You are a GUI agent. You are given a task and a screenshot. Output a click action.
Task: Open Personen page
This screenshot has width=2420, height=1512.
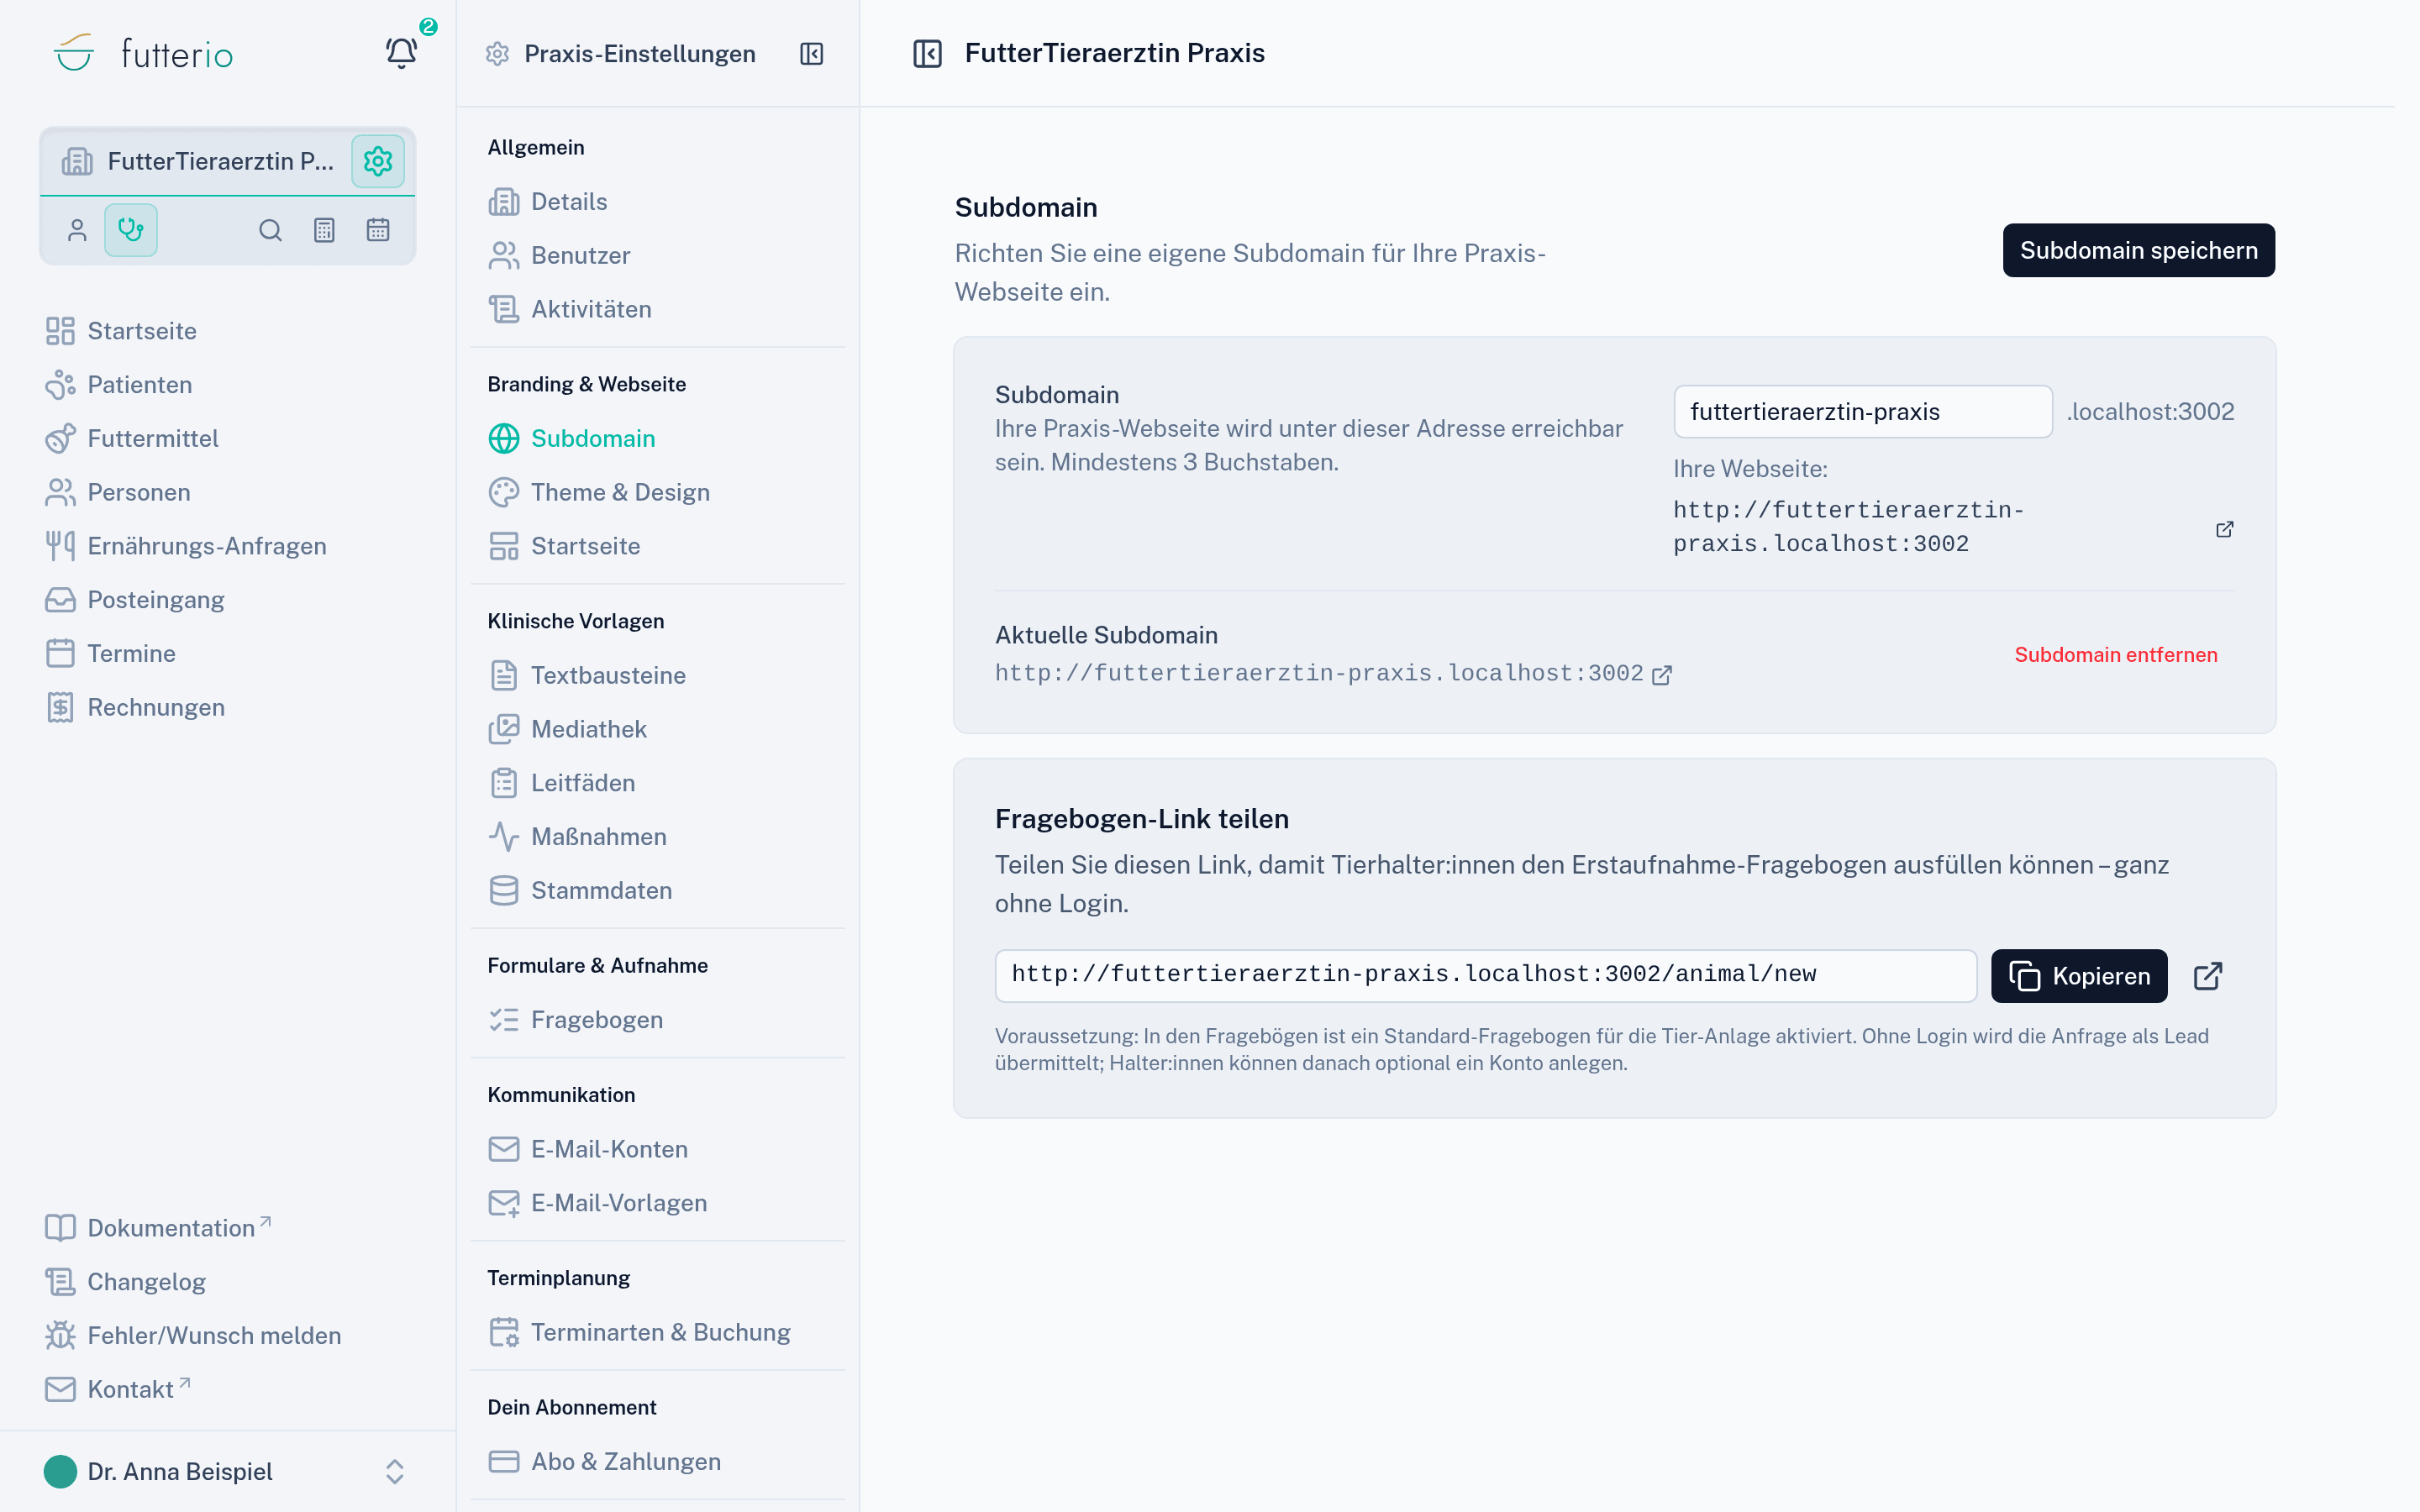tap(117, 492)
